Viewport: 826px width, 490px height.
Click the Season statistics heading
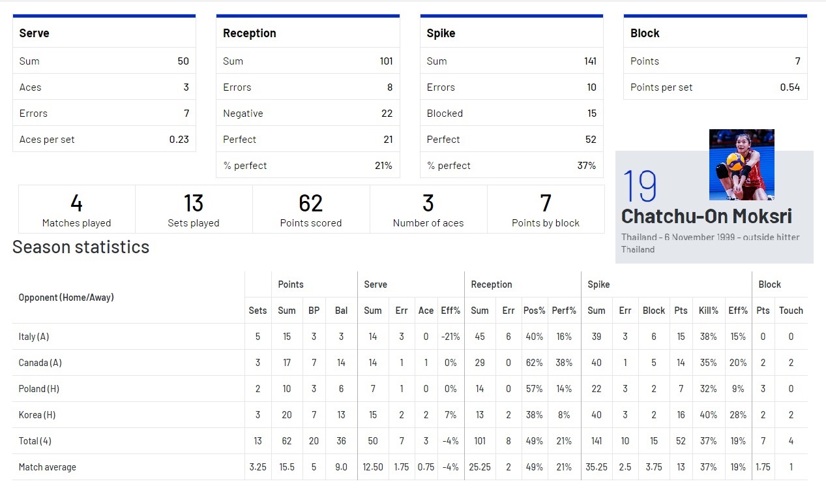click(x=81, y=247)
